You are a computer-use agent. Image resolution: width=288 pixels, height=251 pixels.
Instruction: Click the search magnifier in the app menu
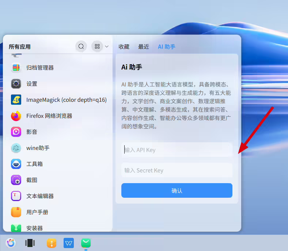[81, 46]
